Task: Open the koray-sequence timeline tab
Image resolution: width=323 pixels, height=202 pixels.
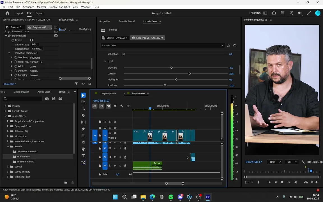Action: coord(108,93)
